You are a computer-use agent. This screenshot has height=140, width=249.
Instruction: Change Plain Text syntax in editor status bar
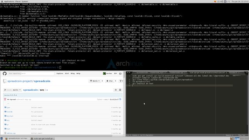(x=242, y=135)
